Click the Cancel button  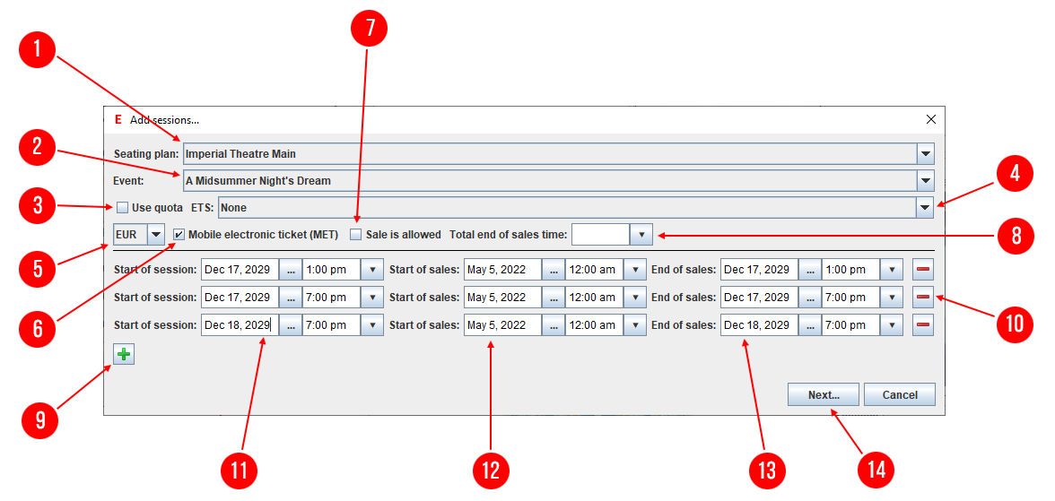coord(900,394)
